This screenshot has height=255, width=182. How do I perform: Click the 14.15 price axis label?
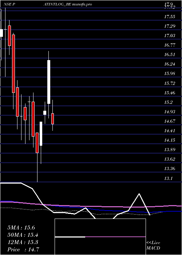click(170, 140)
